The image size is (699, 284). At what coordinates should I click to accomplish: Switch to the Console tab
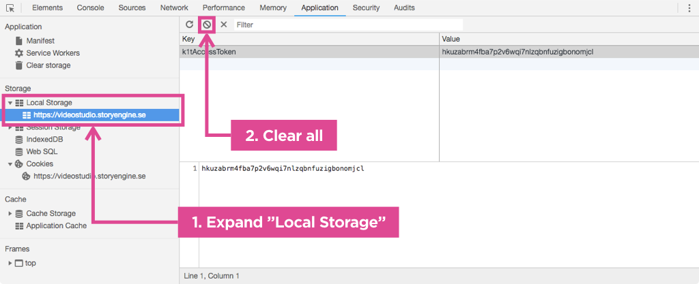coord(91,7)
